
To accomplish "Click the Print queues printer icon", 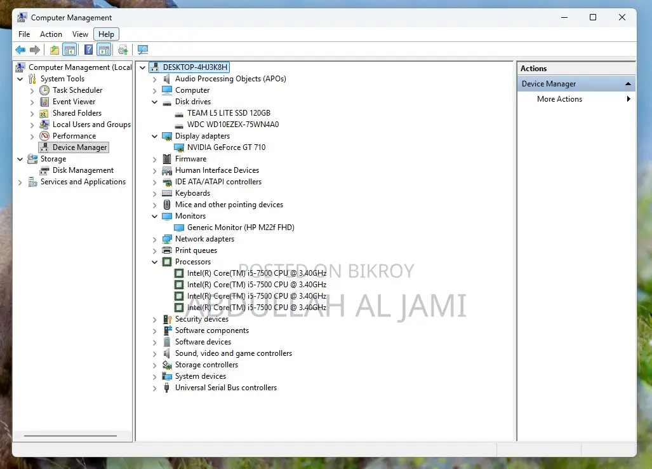I will [167, 250].
